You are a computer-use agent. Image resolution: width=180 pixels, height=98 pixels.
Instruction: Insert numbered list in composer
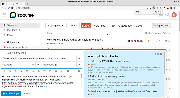pyautogui.click(x=50, y=71)
